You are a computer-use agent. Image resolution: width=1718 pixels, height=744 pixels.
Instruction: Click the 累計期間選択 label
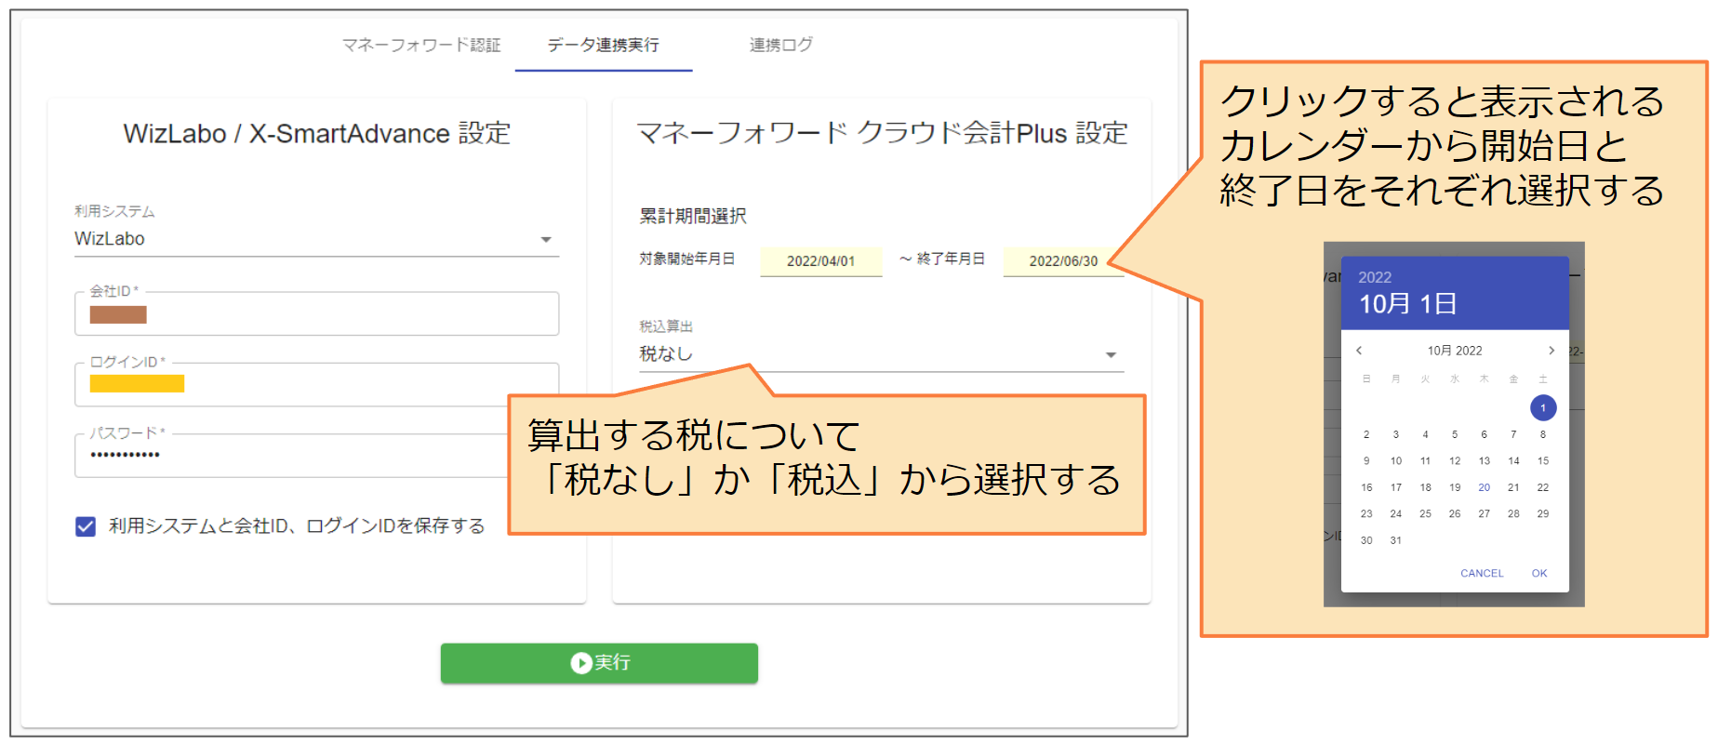point(692,217)
